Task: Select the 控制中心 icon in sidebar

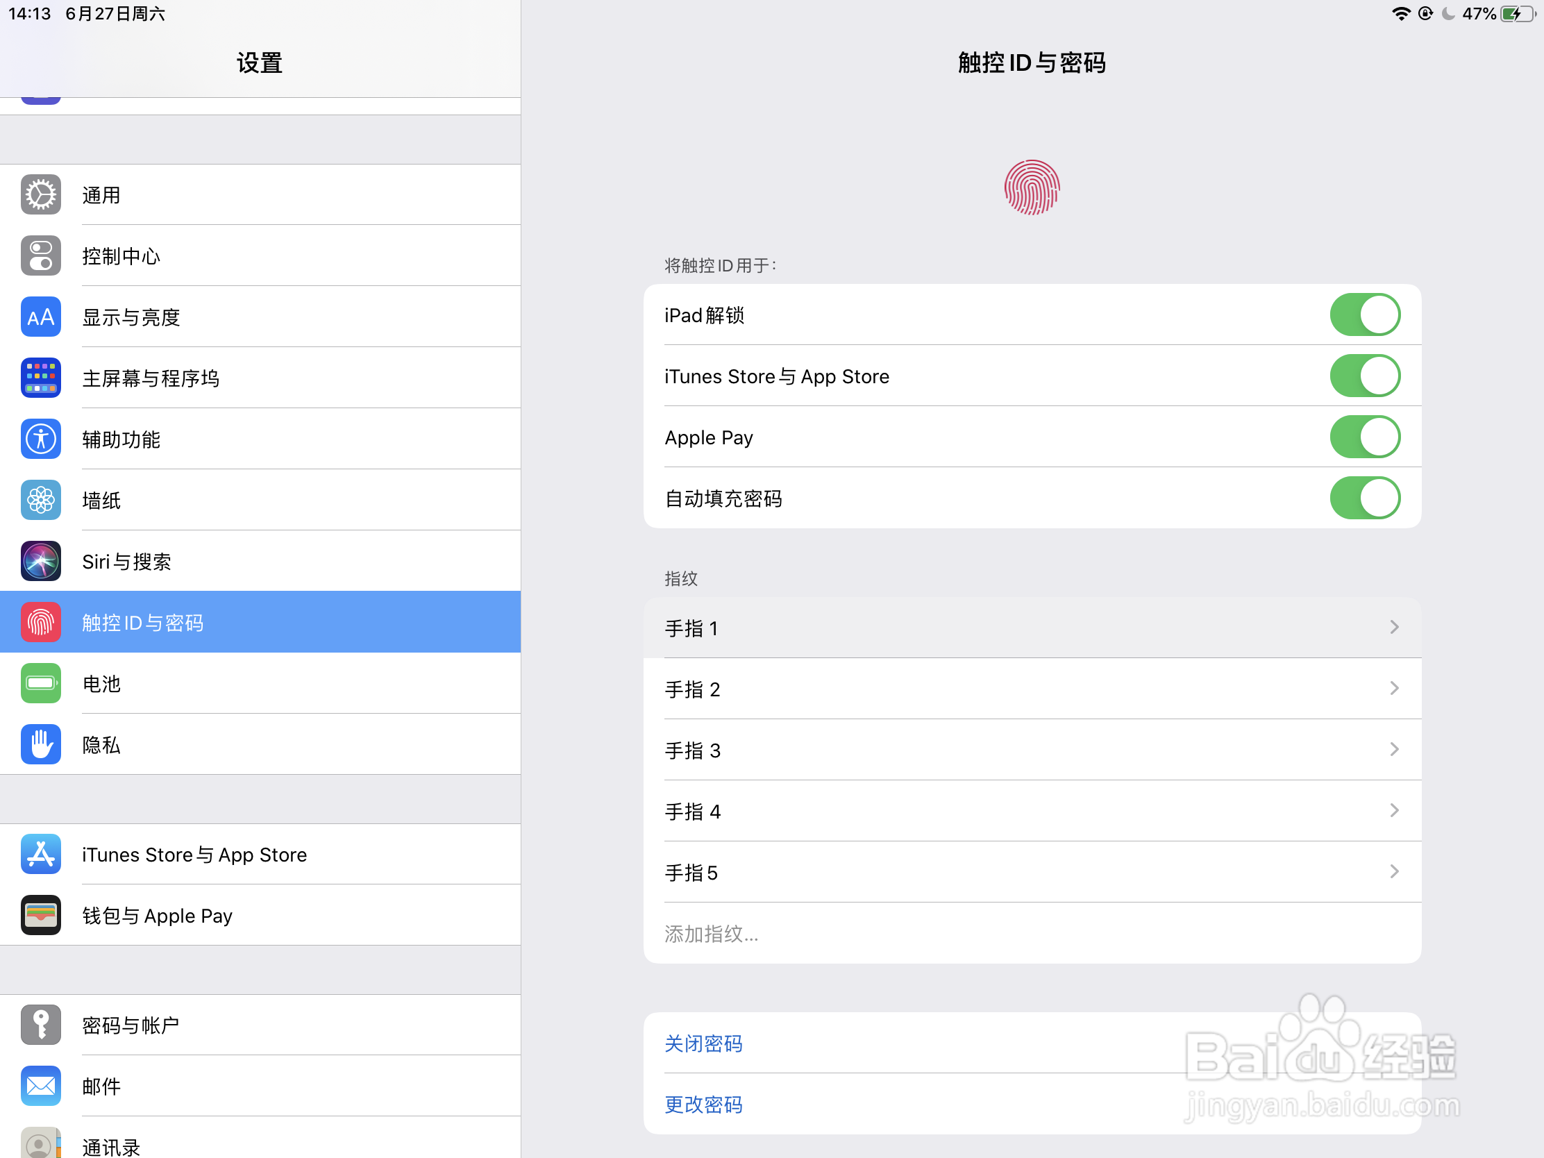Action: pos(40,255)
